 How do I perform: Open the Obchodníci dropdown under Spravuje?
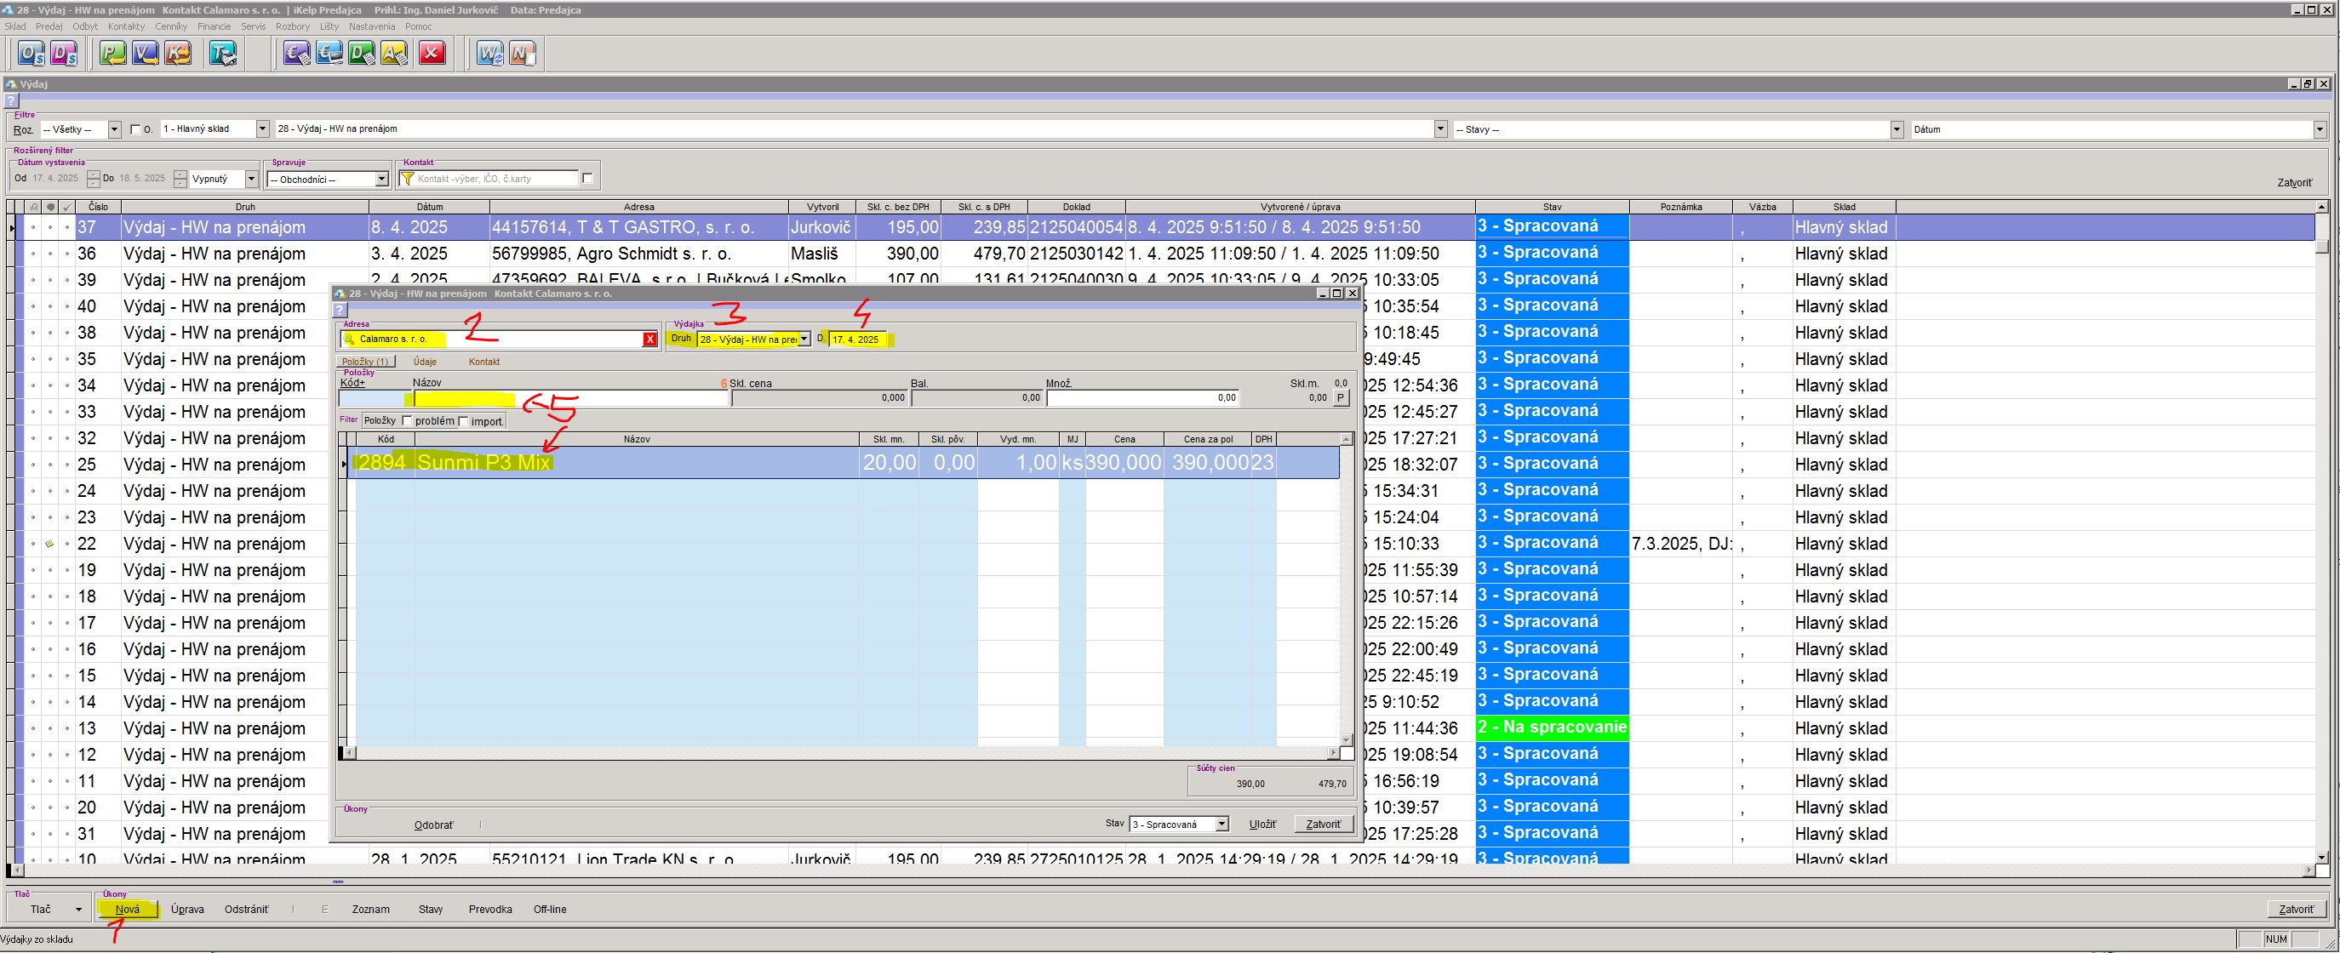tap(381, 180)
